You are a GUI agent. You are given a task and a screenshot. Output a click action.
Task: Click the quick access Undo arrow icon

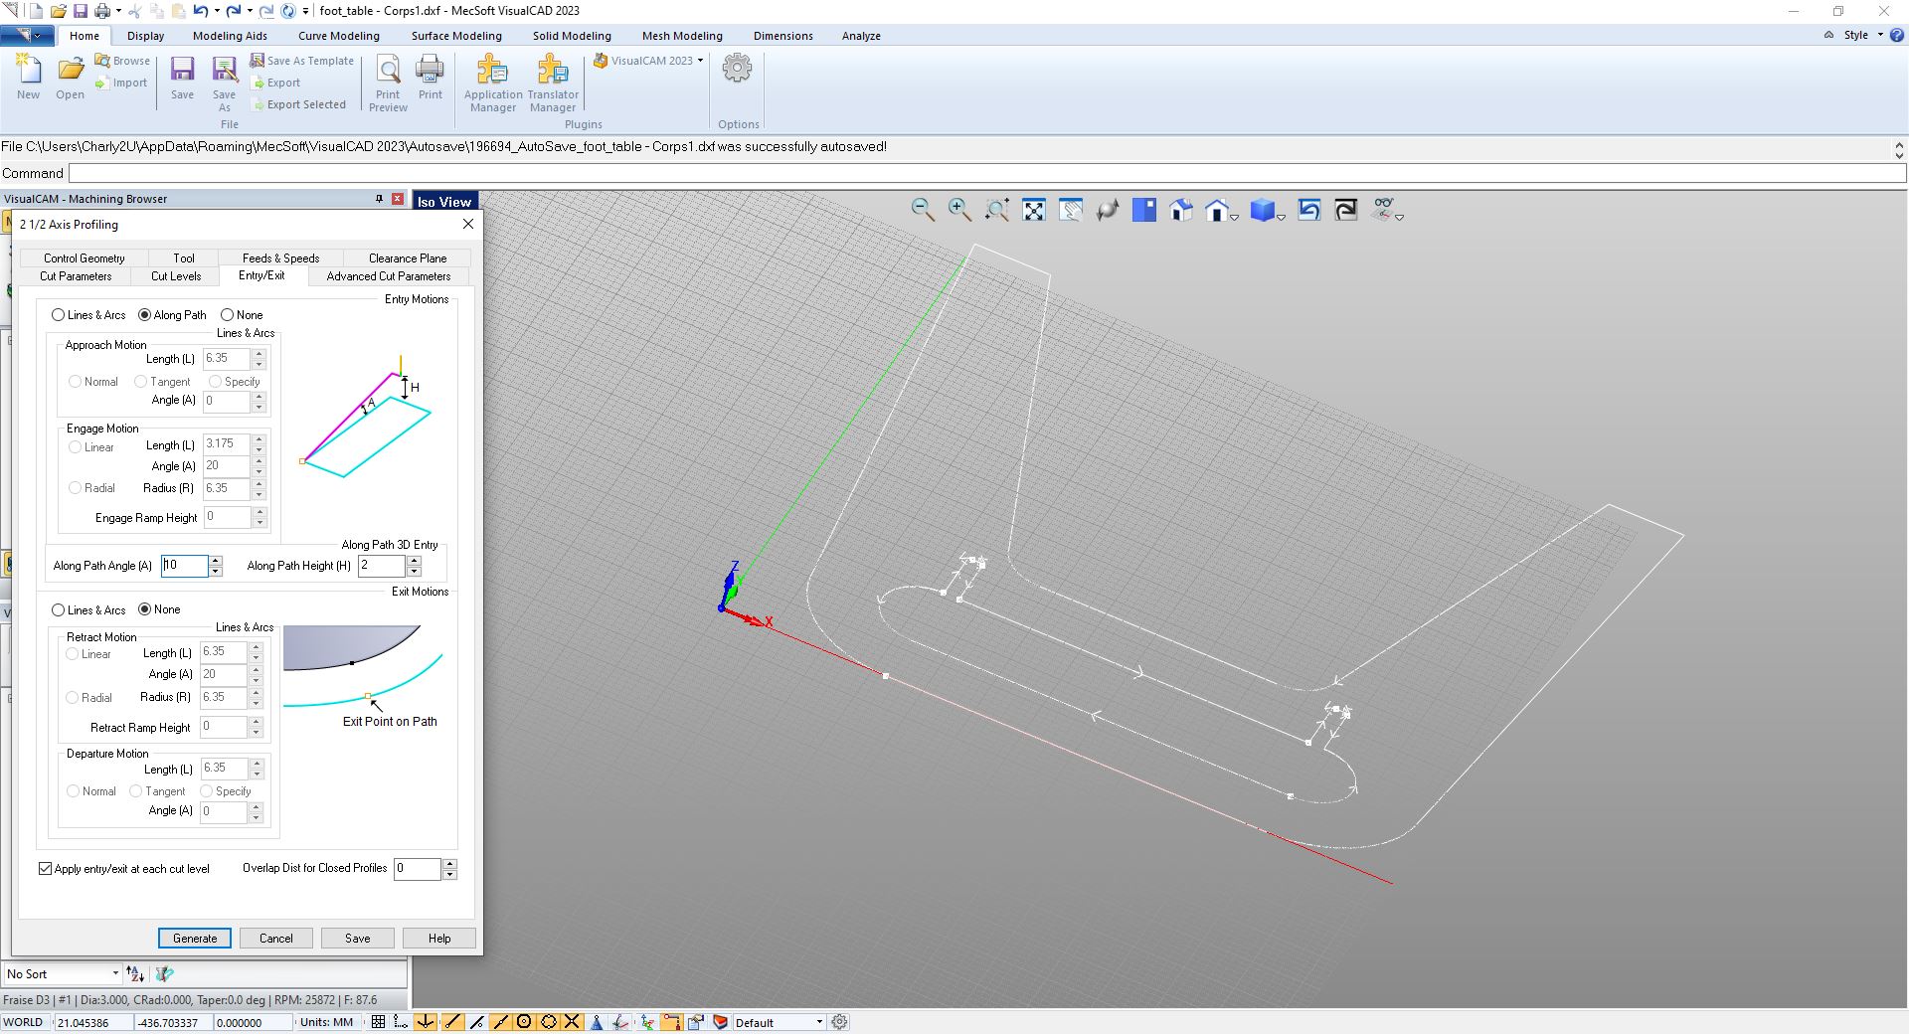click(201, 11)
